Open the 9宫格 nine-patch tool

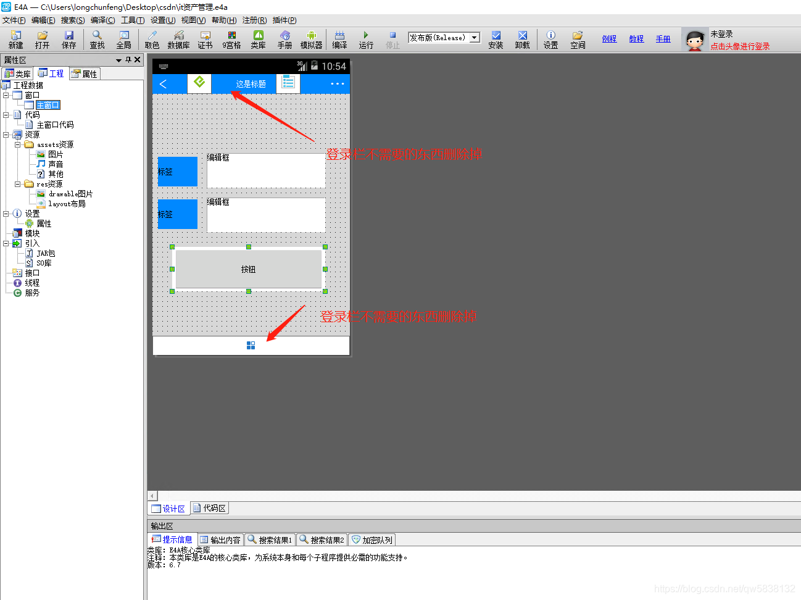pyautogui.click(x=231, y=40)
